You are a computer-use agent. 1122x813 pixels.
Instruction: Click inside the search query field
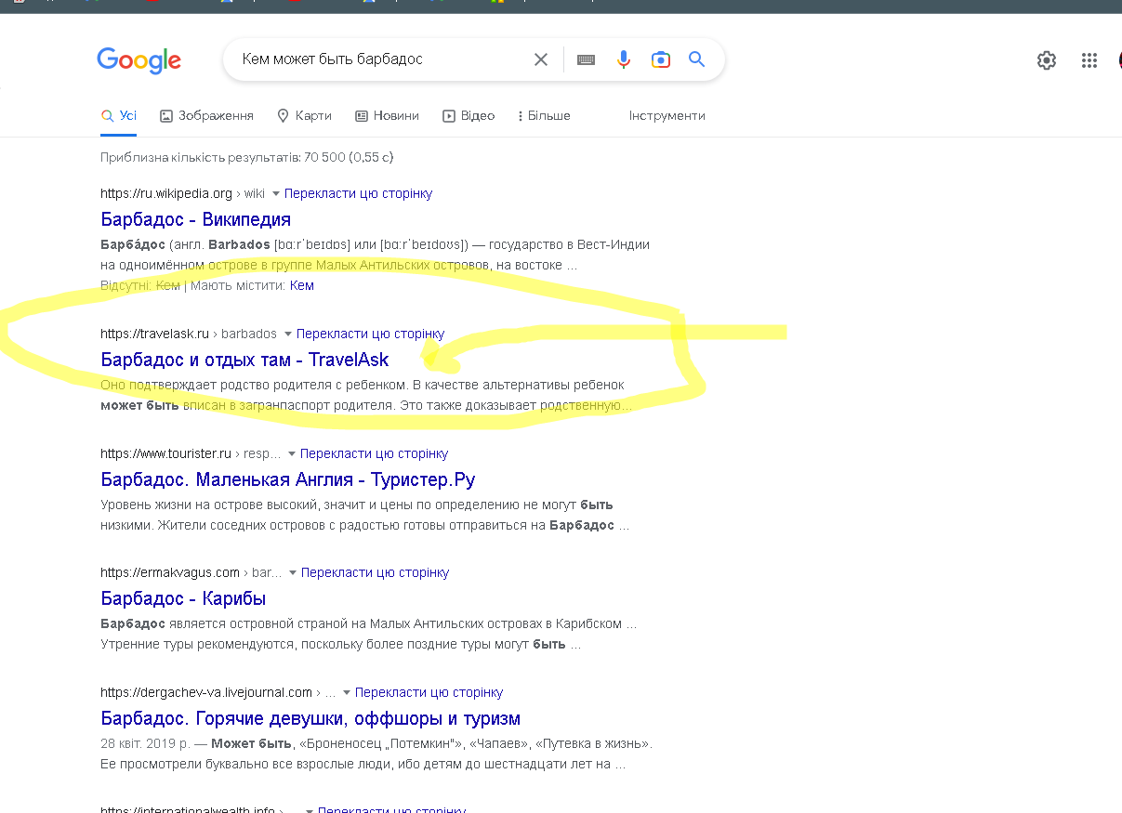click(372, 59)
